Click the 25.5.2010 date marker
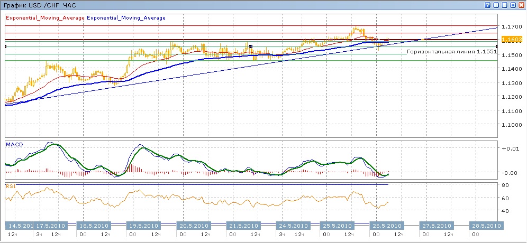This screenshot has width=527, height=243. pos(337,226)
